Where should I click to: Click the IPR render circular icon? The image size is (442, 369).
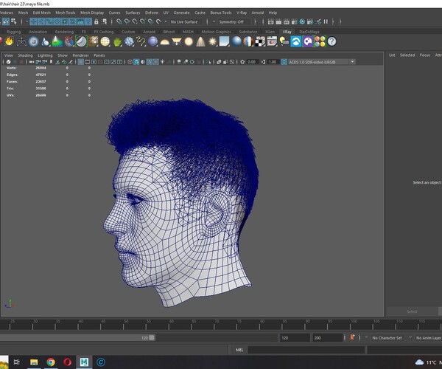(x=302, y=21)
